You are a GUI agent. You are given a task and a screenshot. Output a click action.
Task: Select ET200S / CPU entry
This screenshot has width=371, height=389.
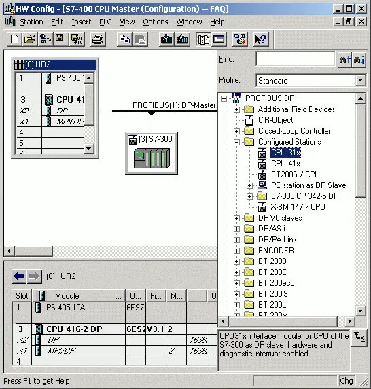pos(296,174)
